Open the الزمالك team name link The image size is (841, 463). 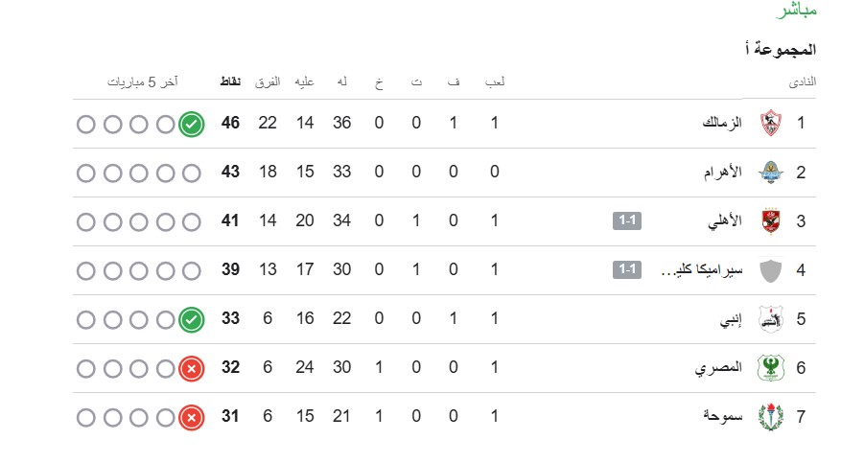point(723,124)
